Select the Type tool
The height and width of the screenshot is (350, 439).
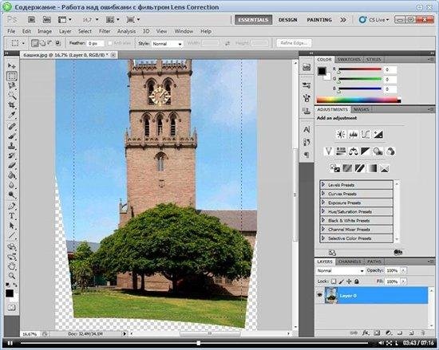pyautogui.click(x=11, y=216)
